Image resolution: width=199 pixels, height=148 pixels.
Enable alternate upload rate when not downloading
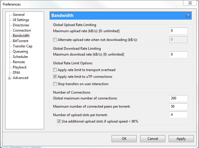pyautogui.click(x=55, y=39)
